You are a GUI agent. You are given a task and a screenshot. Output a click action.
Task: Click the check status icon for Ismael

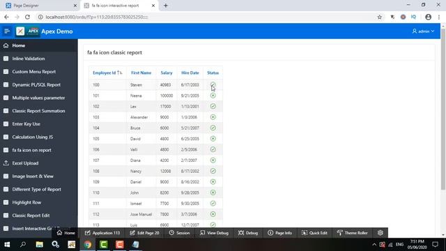213,204
